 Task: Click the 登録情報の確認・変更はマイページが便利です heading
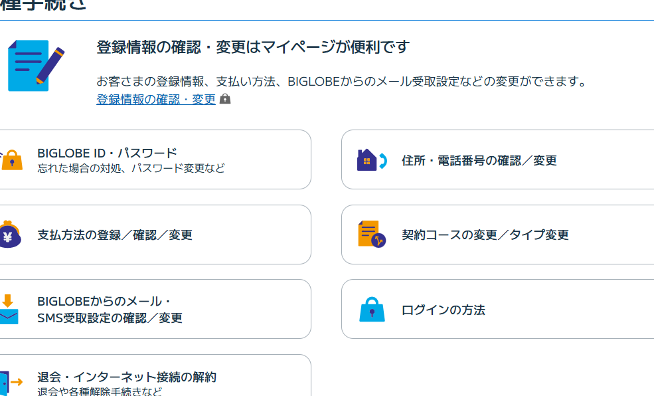tap(253, 47)
